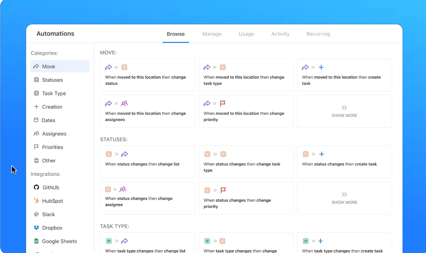Select the Slack integration icon
The width and height of the screenshot is (426, 253).
click(x=36, y=214)
